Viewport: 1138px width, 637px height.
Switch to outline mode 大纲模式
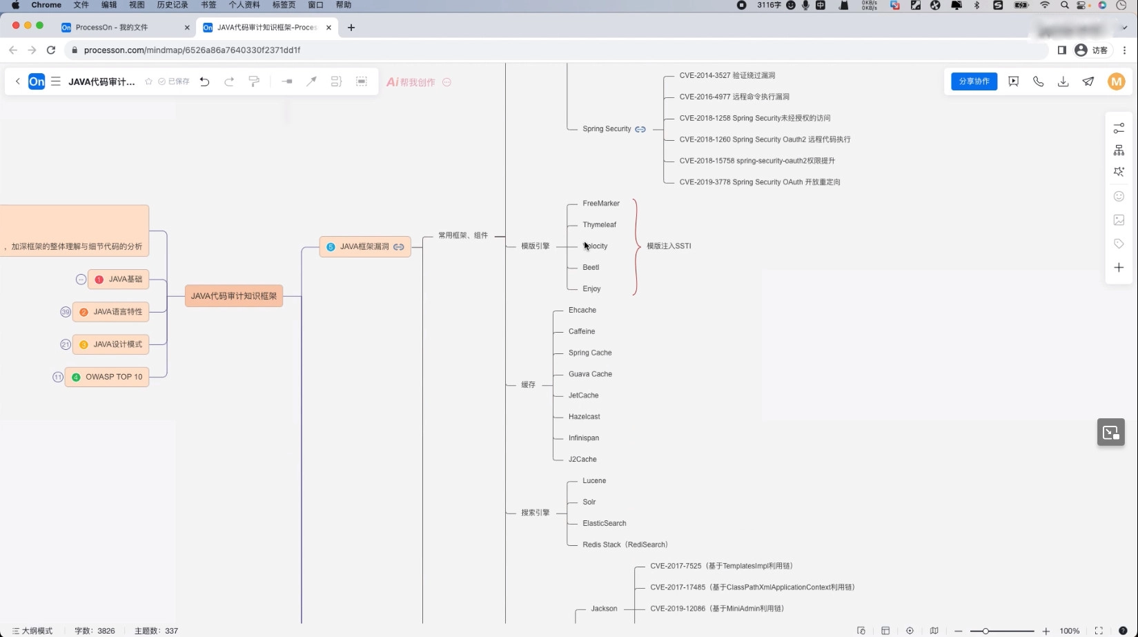point(32,631)
